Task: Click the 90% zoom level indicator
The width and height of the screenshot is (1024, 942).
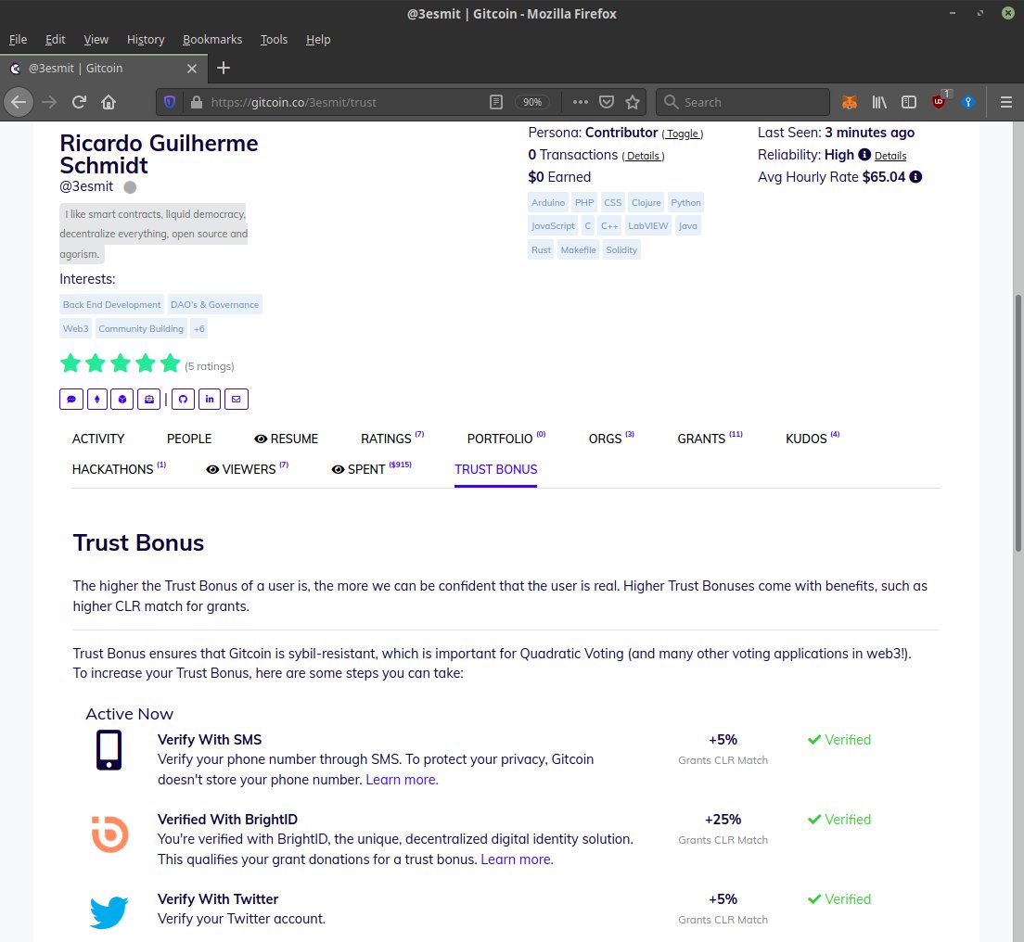Action: tap(532, 102)
